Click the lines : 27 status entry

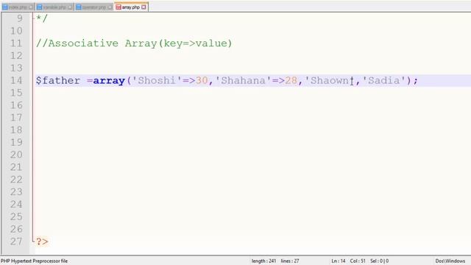tap(290, 261)
